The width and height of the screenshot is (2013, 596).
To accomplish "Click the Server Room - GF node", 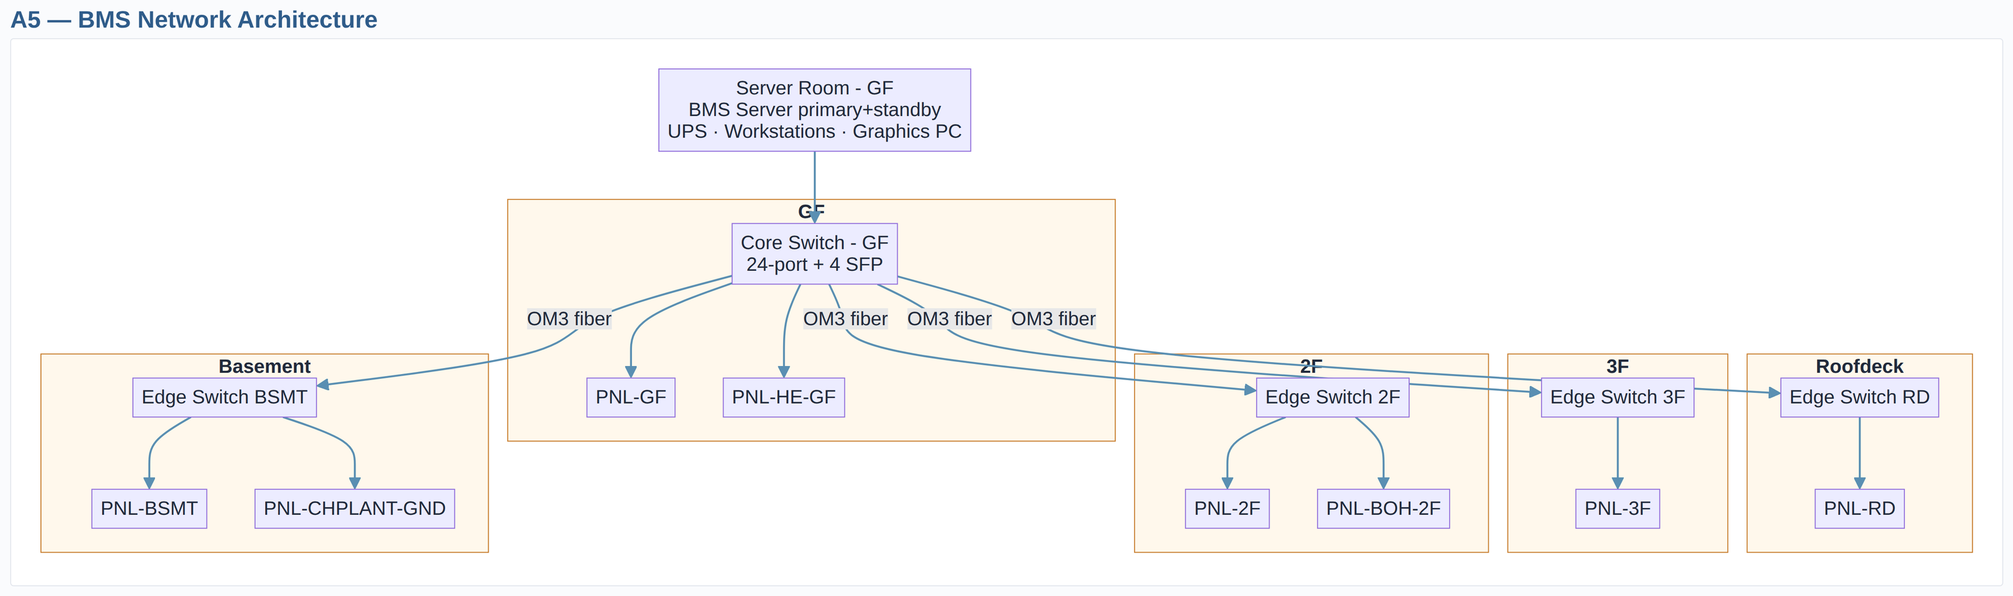I will point(813,110).
